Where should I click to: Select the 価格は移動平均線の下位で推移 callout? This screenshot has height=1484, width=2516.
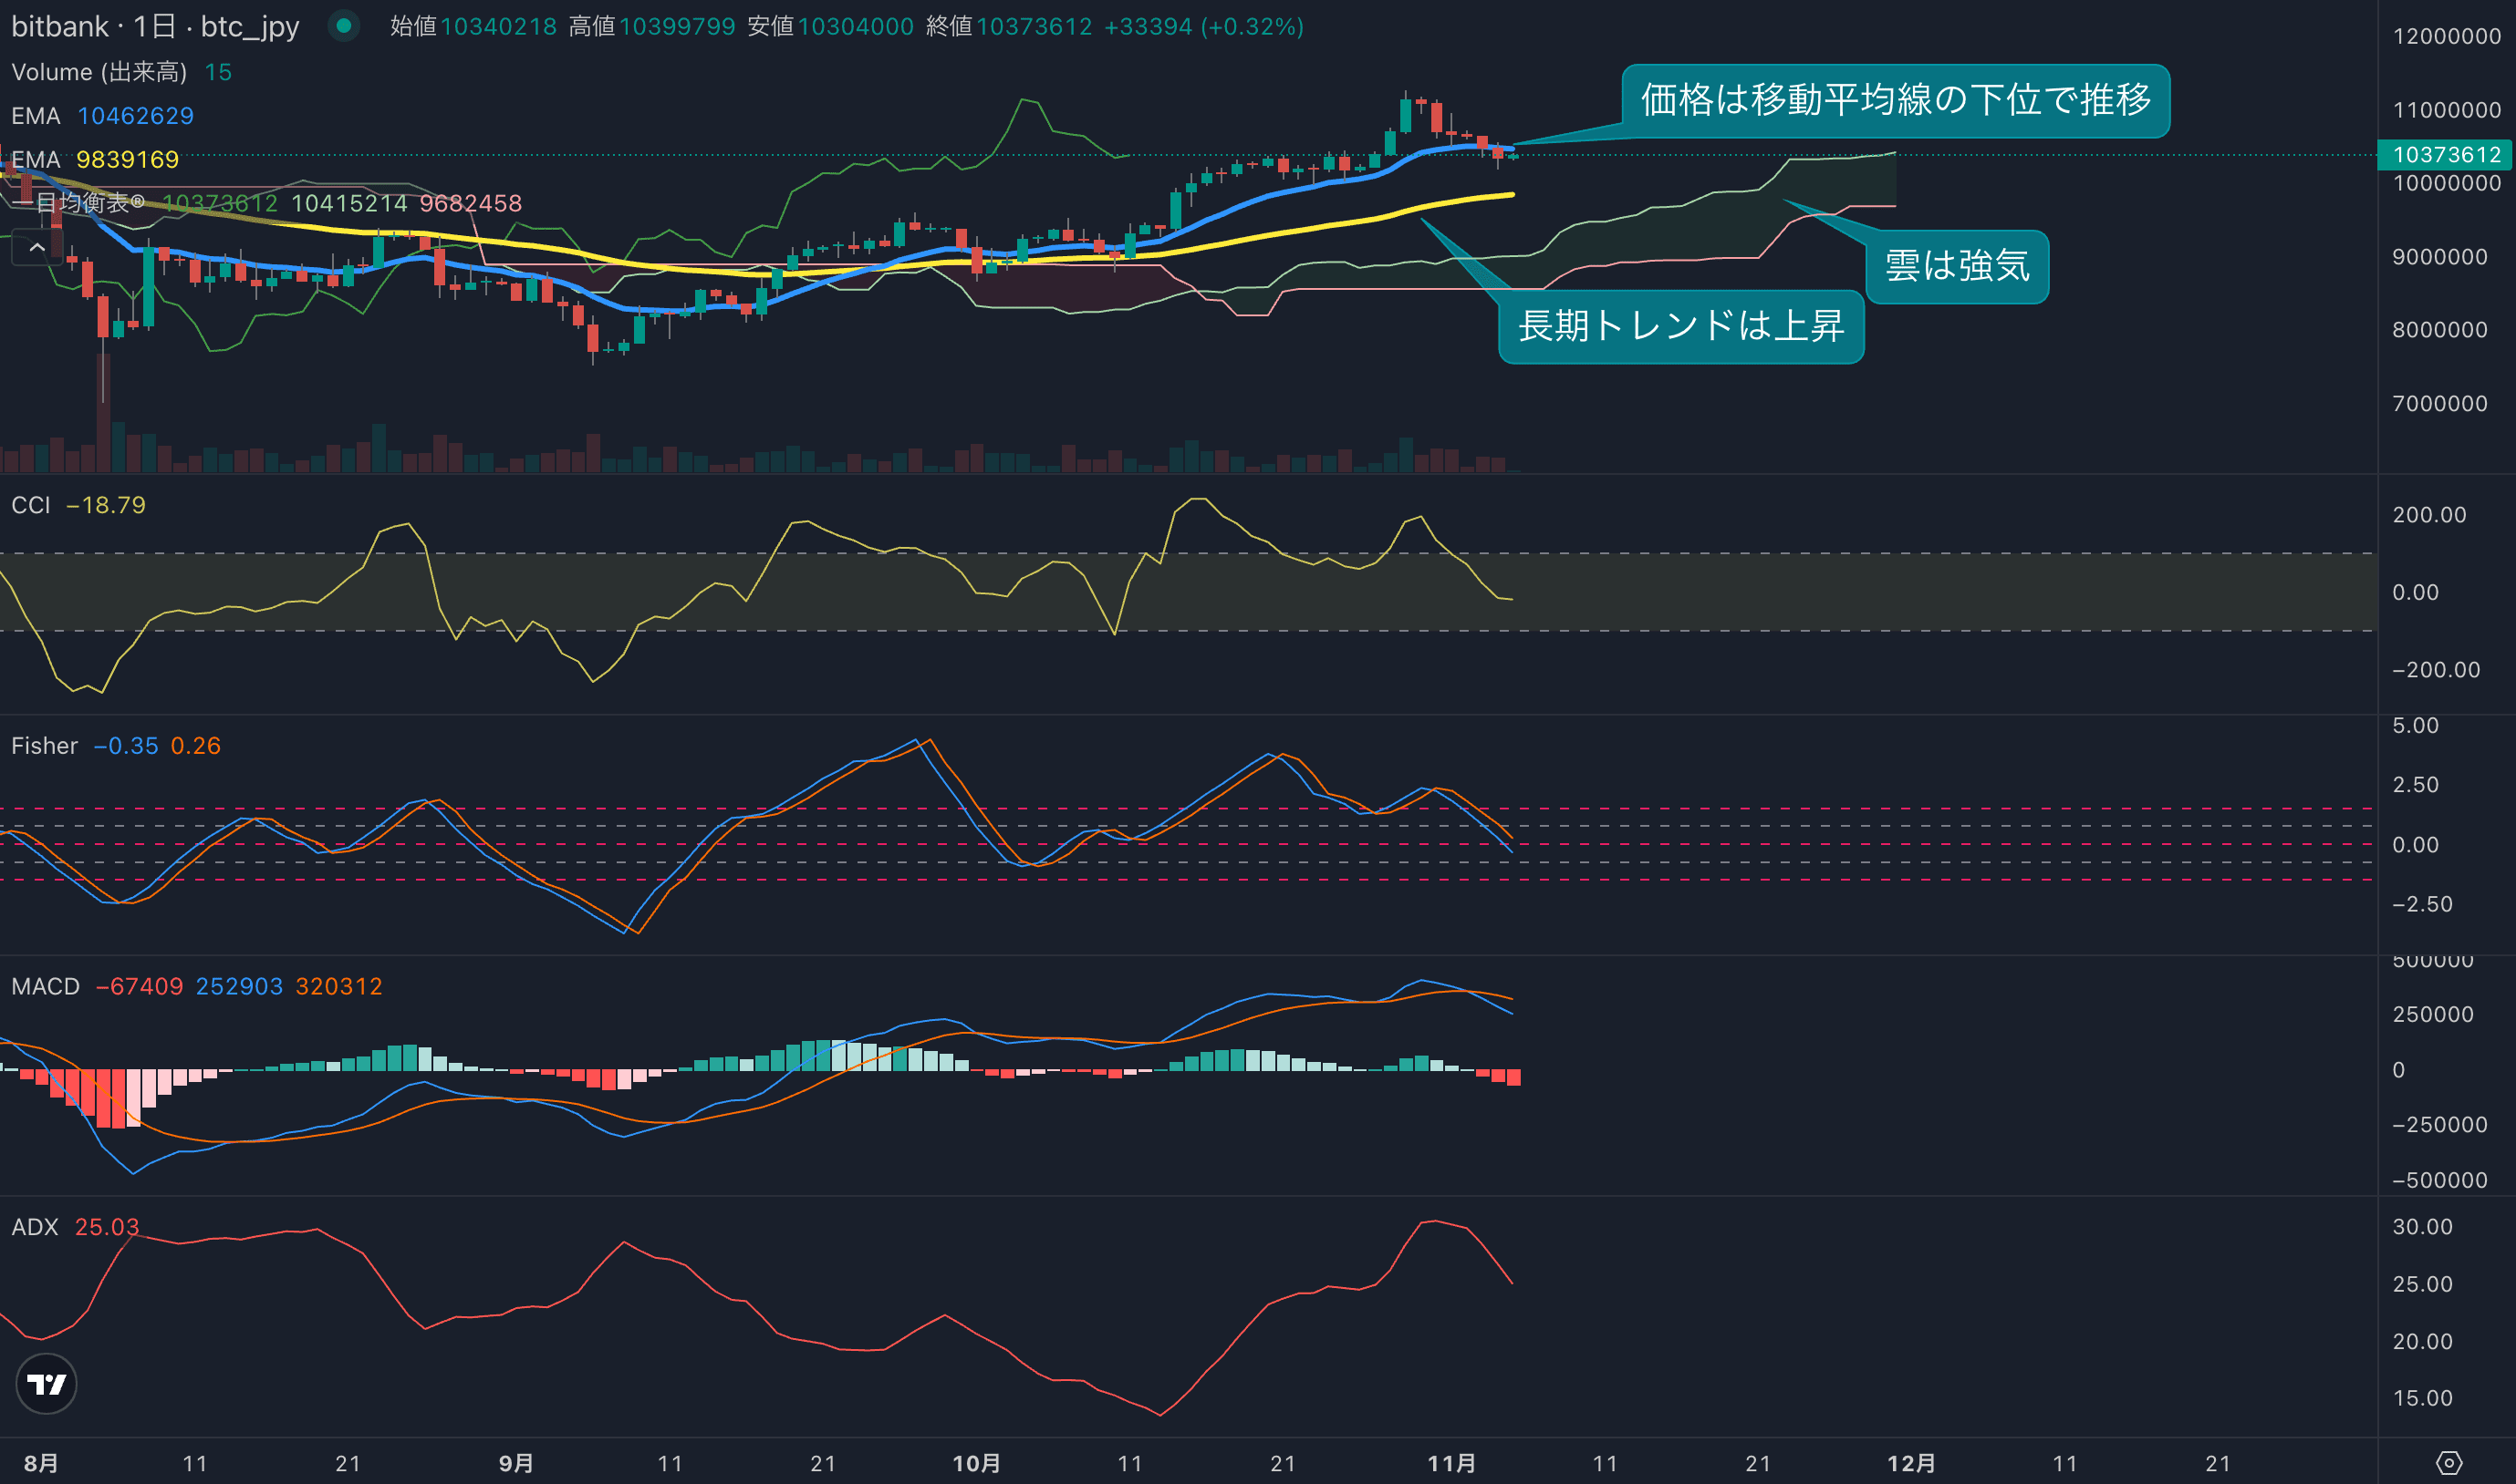tap(1895, 100)
